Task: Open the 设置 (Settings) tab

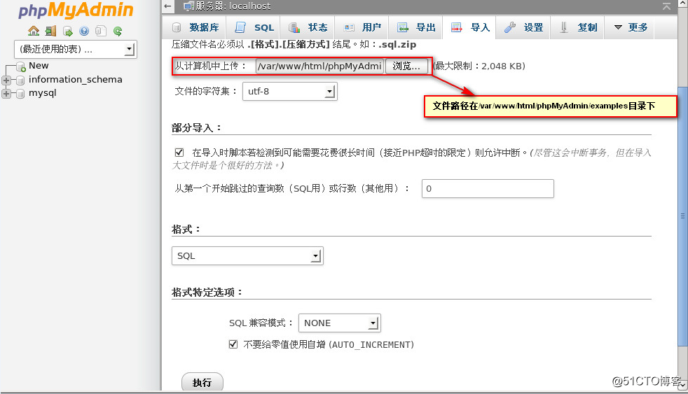Action: (x=523, y=27)
